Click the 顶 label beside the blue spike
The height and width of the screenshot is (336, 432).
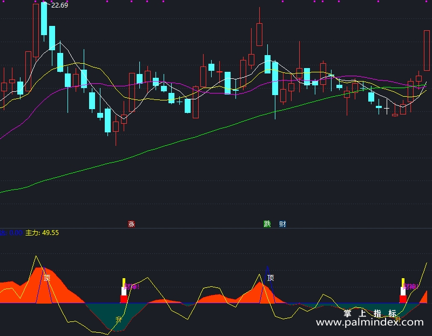coord(271,278)
